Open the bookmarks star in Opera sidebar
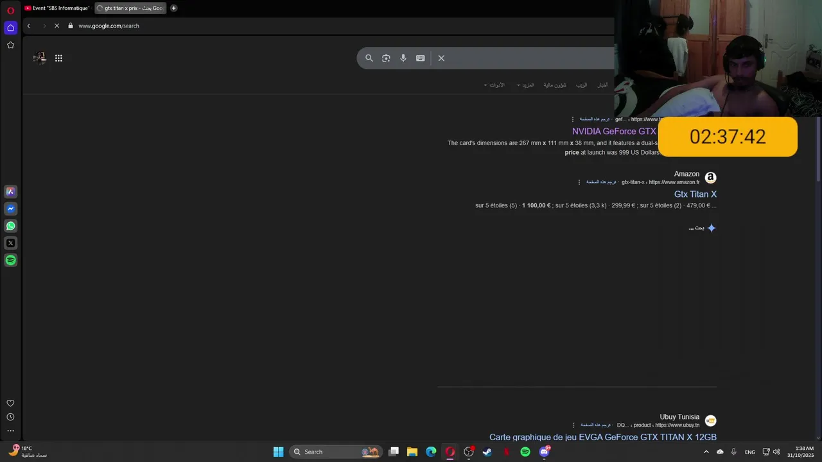822x462 pixels. click(x=10, y=45)
